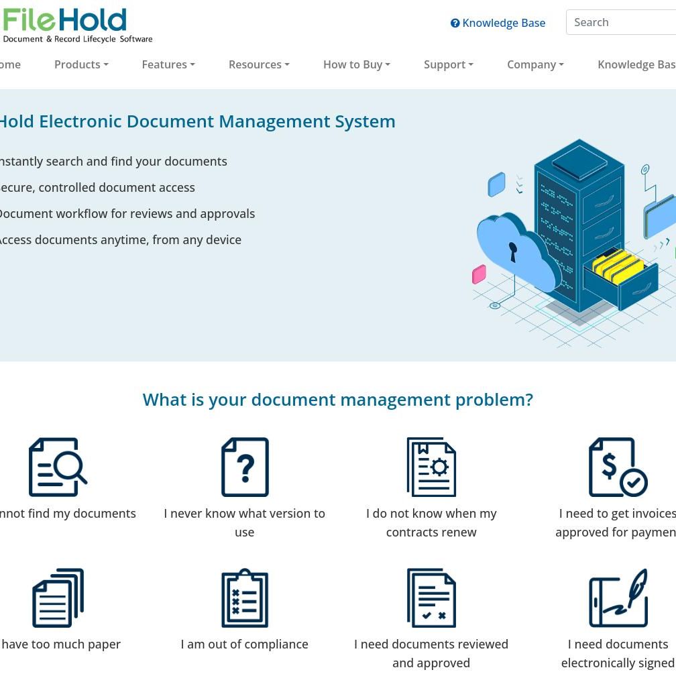Viewport: 676px width, 676px height.
Task: Open Knowledge Base in the navigation bar
Action: (x=636, y=64)
